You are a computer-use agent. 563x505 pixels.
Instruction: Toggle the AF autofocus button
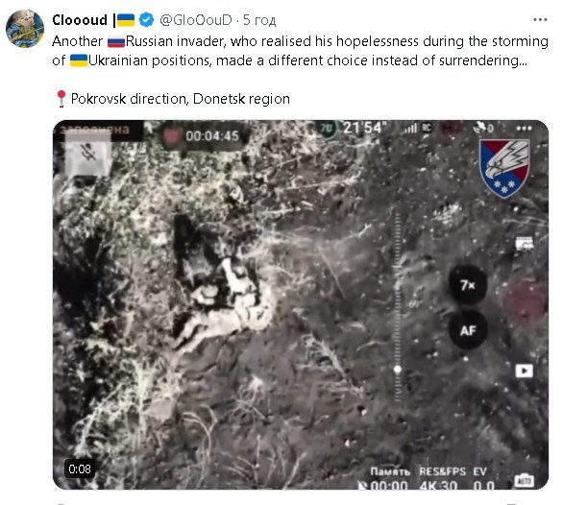pyautogui.click(x=468, y=330)
